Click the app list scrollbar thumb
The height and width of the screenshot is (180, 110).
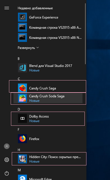pos(85,34)
